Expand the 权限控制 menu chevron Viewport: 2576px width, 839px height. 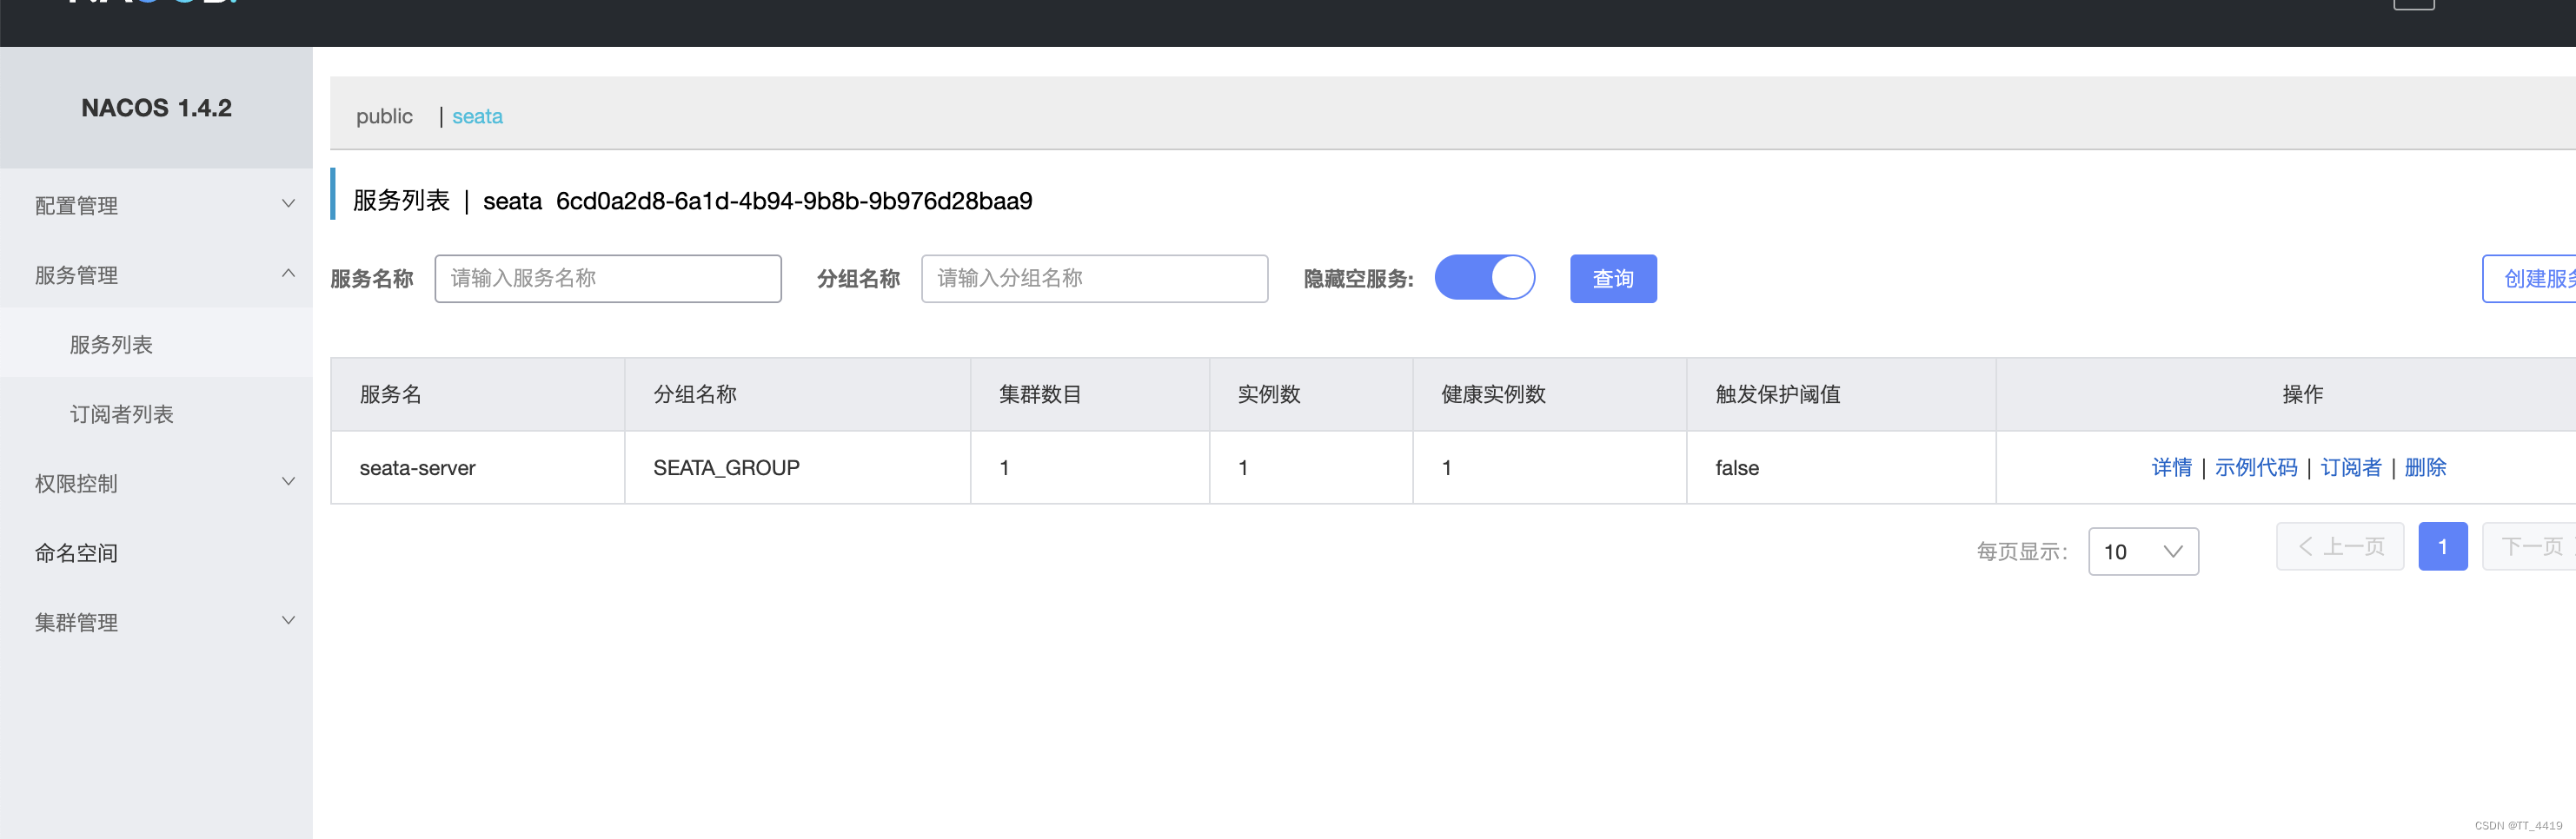pos(288,482)
